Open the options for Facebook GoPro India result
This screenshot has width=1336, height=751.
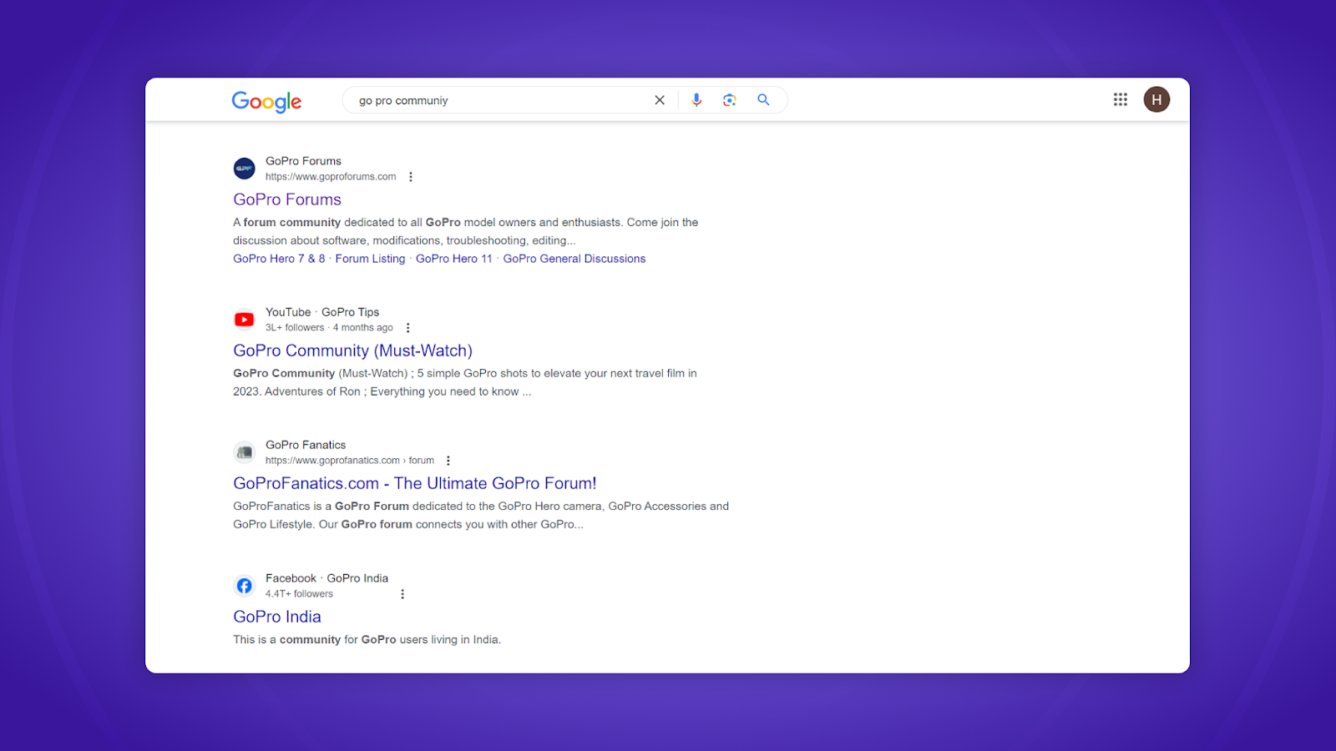(402, 594)
